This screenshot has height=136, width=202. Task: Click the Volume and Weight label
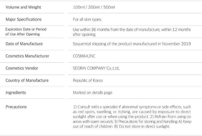tap(23, 7)
